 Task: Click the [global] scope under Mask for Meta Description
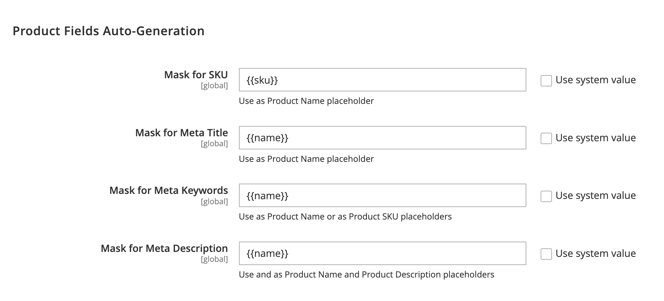(x=215, y=259)
